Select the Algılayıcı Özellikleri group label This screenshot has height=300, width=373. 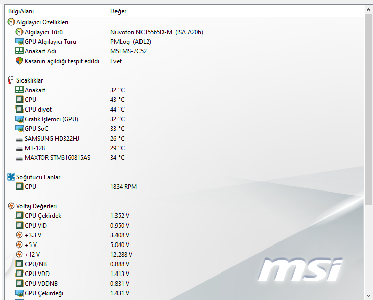(x=42, y=22)
